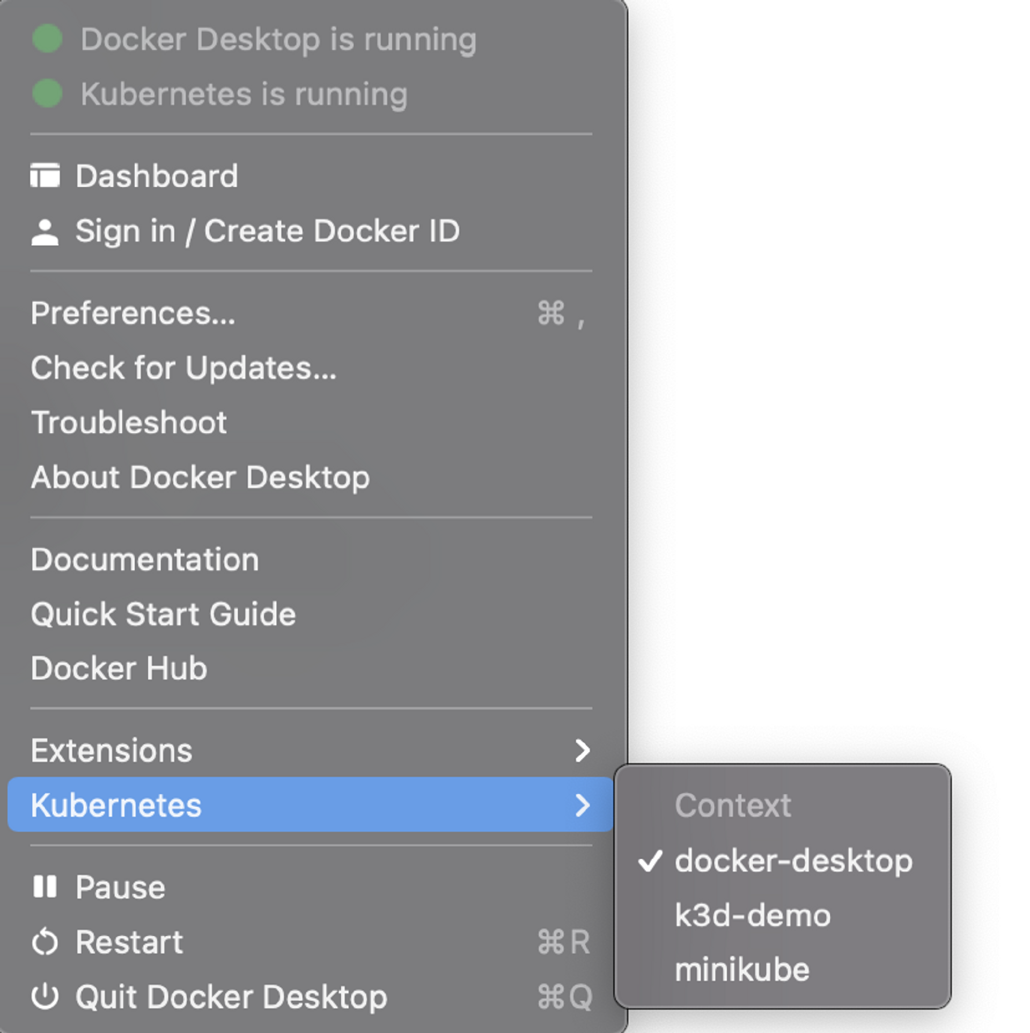Switch context to k3d-demo

pyautogui.click(x=752, y=915)
